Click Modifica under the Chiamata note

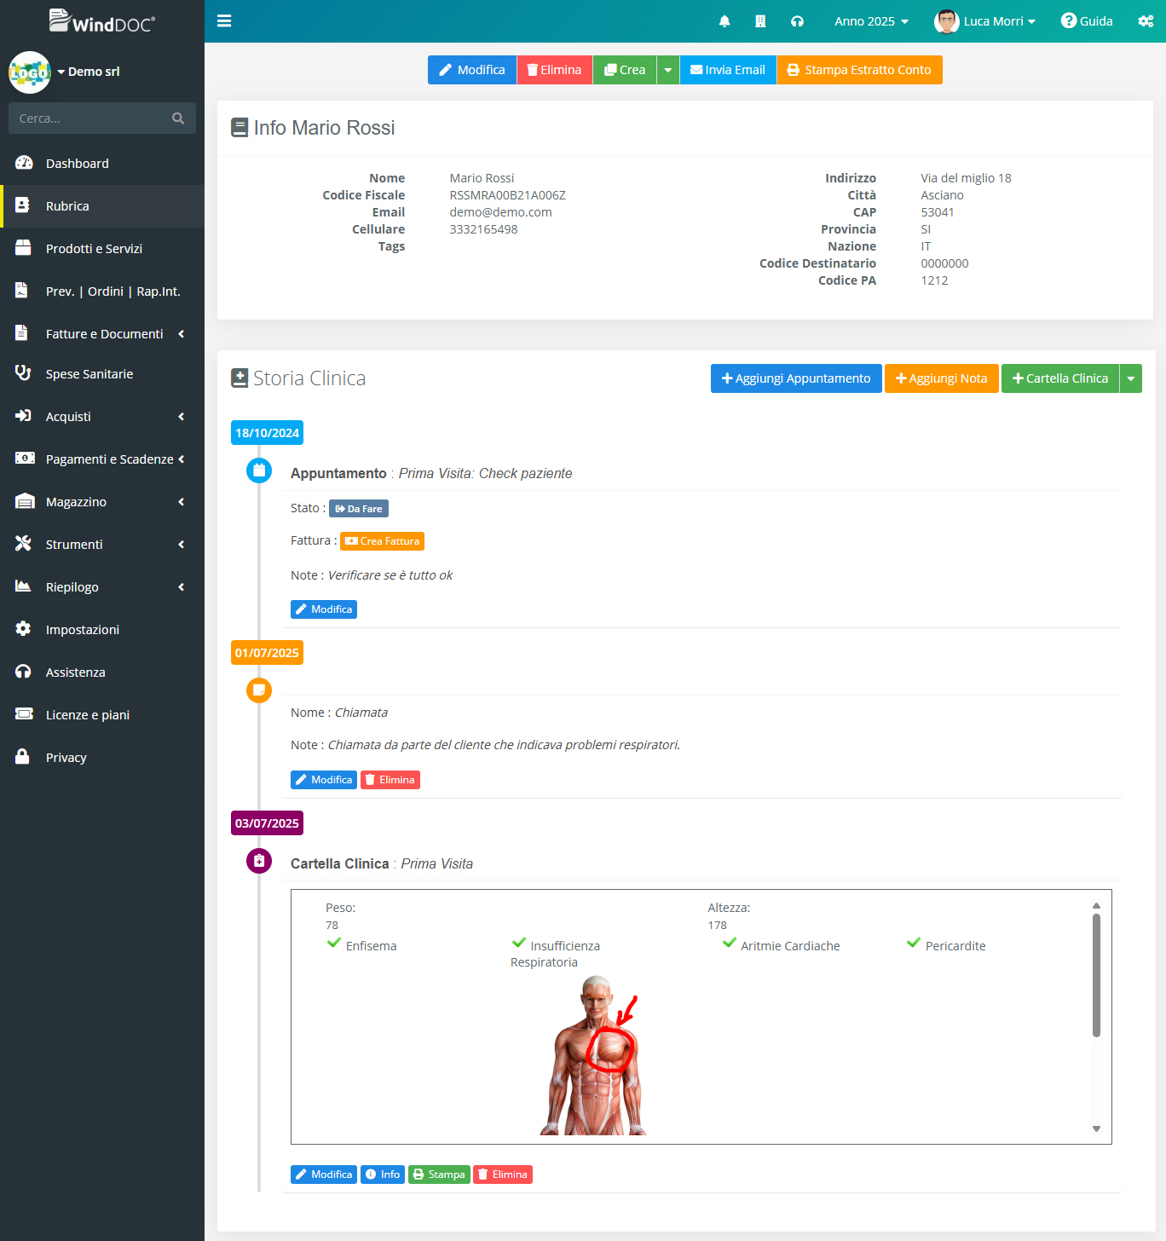[324, 780]
